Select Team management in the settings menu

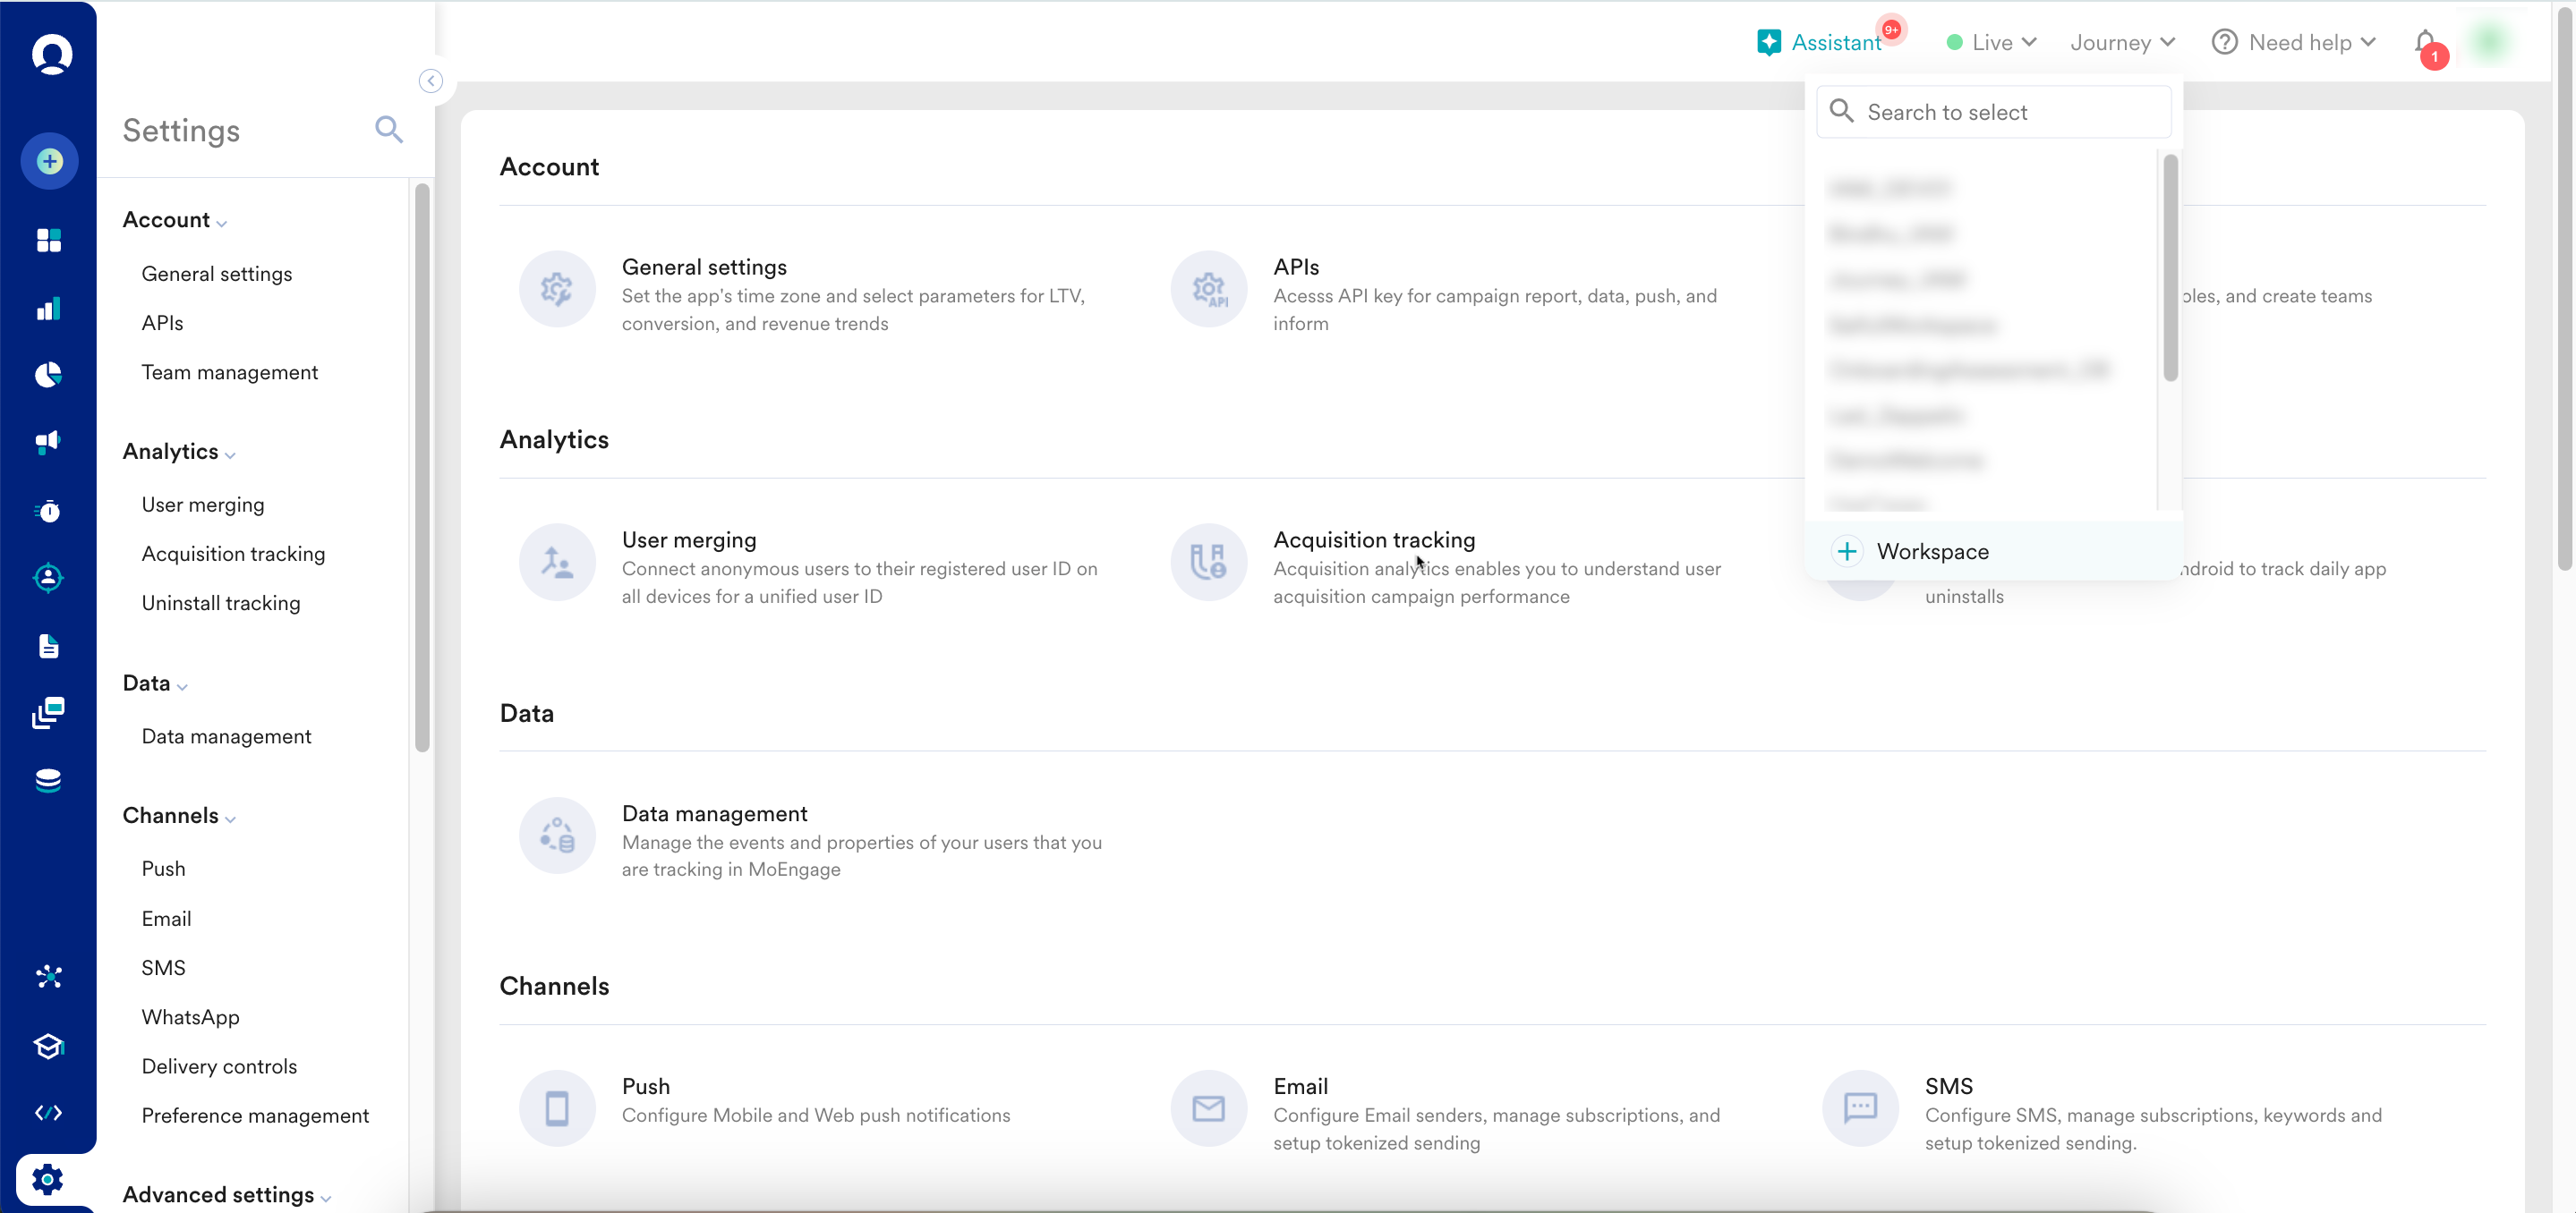tap(230, 373)
